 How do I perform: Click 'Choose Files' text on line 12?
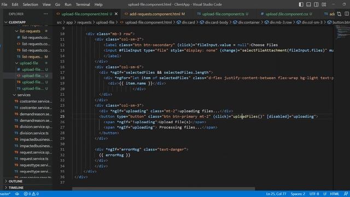[x=264, y=45]
